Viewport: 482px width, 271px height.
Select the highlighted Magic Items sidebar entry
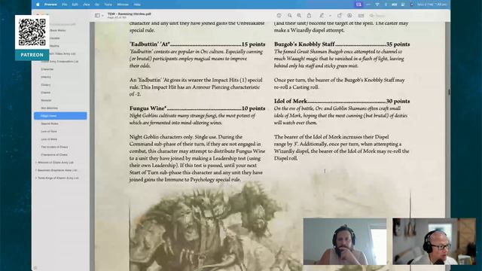click(60, 116)
